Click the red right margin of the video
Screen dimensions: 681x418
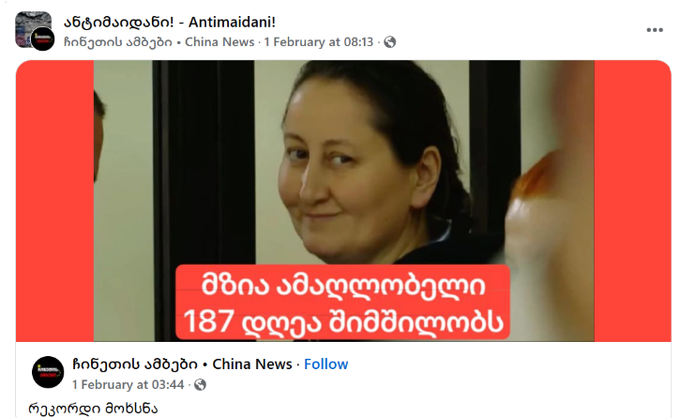[x=633, y=200]
